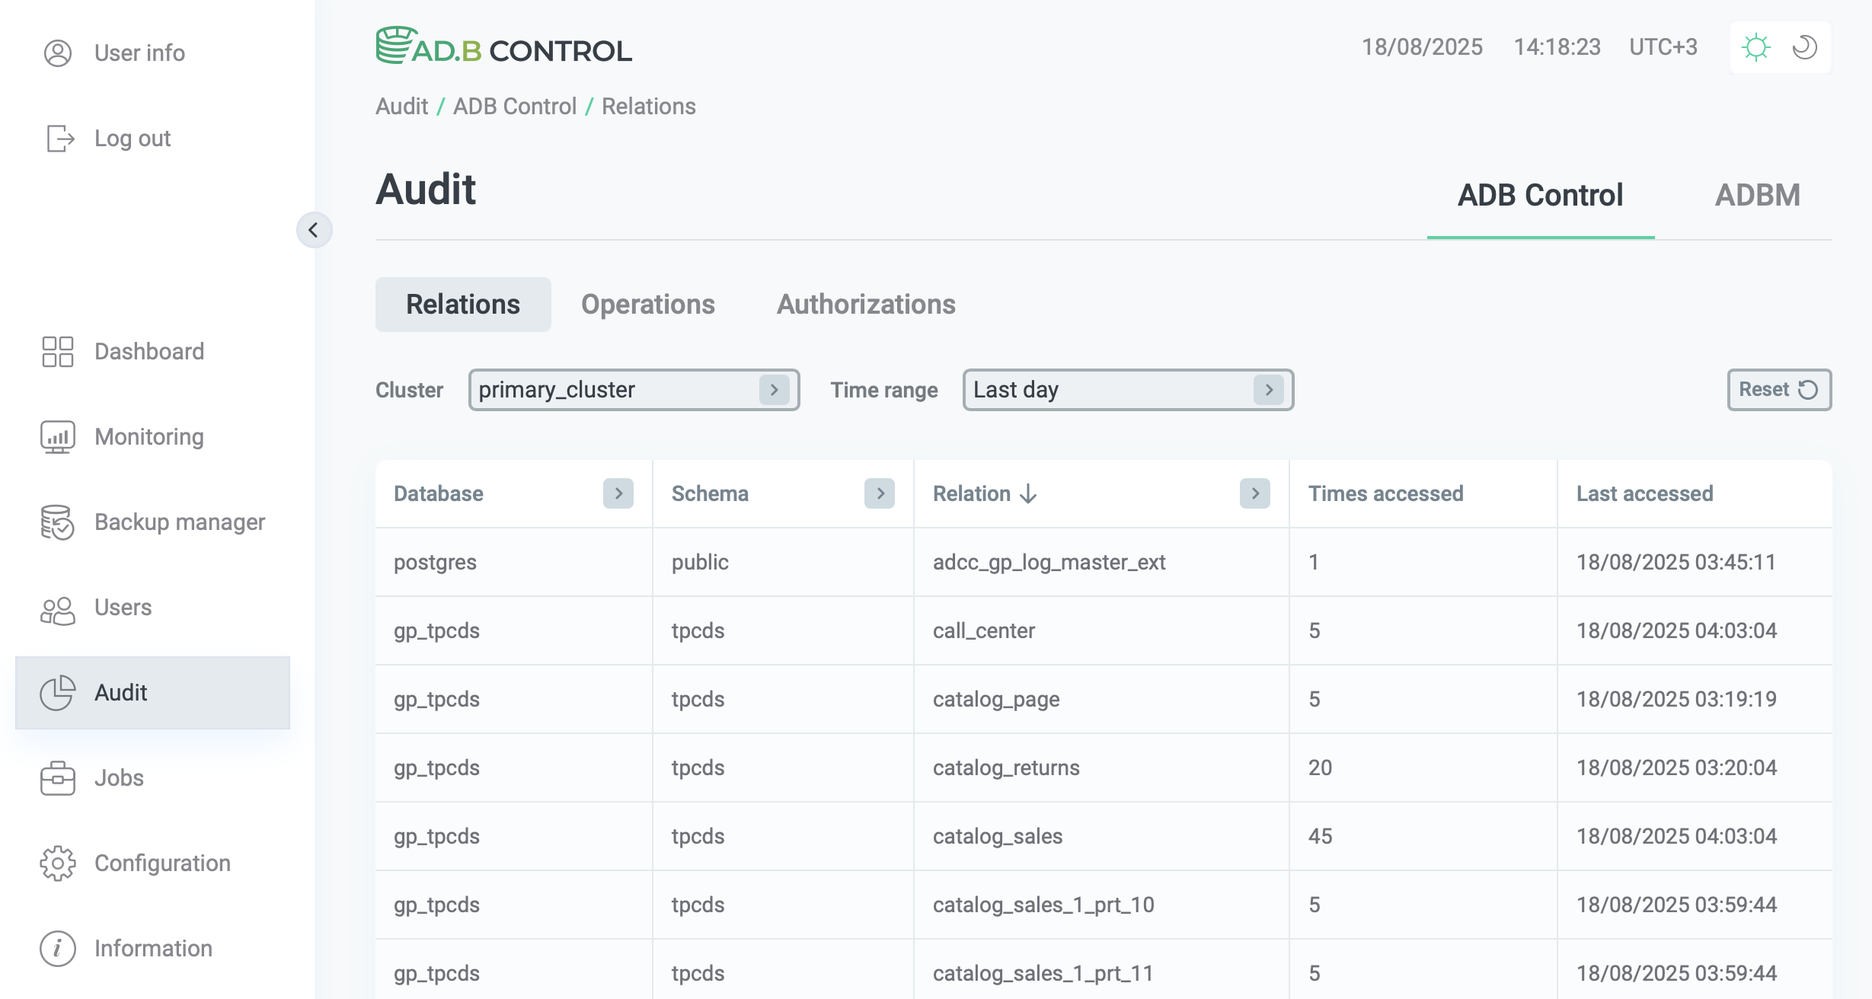
Task: Switch to light theme with sun icon
Action: [1756, 47]
